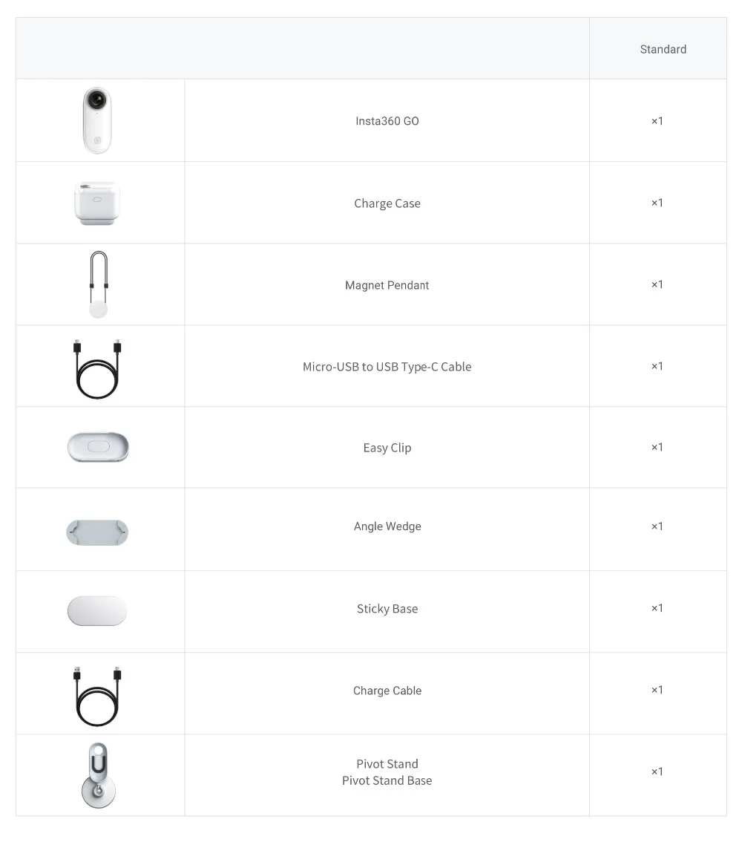The image size is (742, 842).
Task: Click the Angle Wedge label
Action: (387, 526)
